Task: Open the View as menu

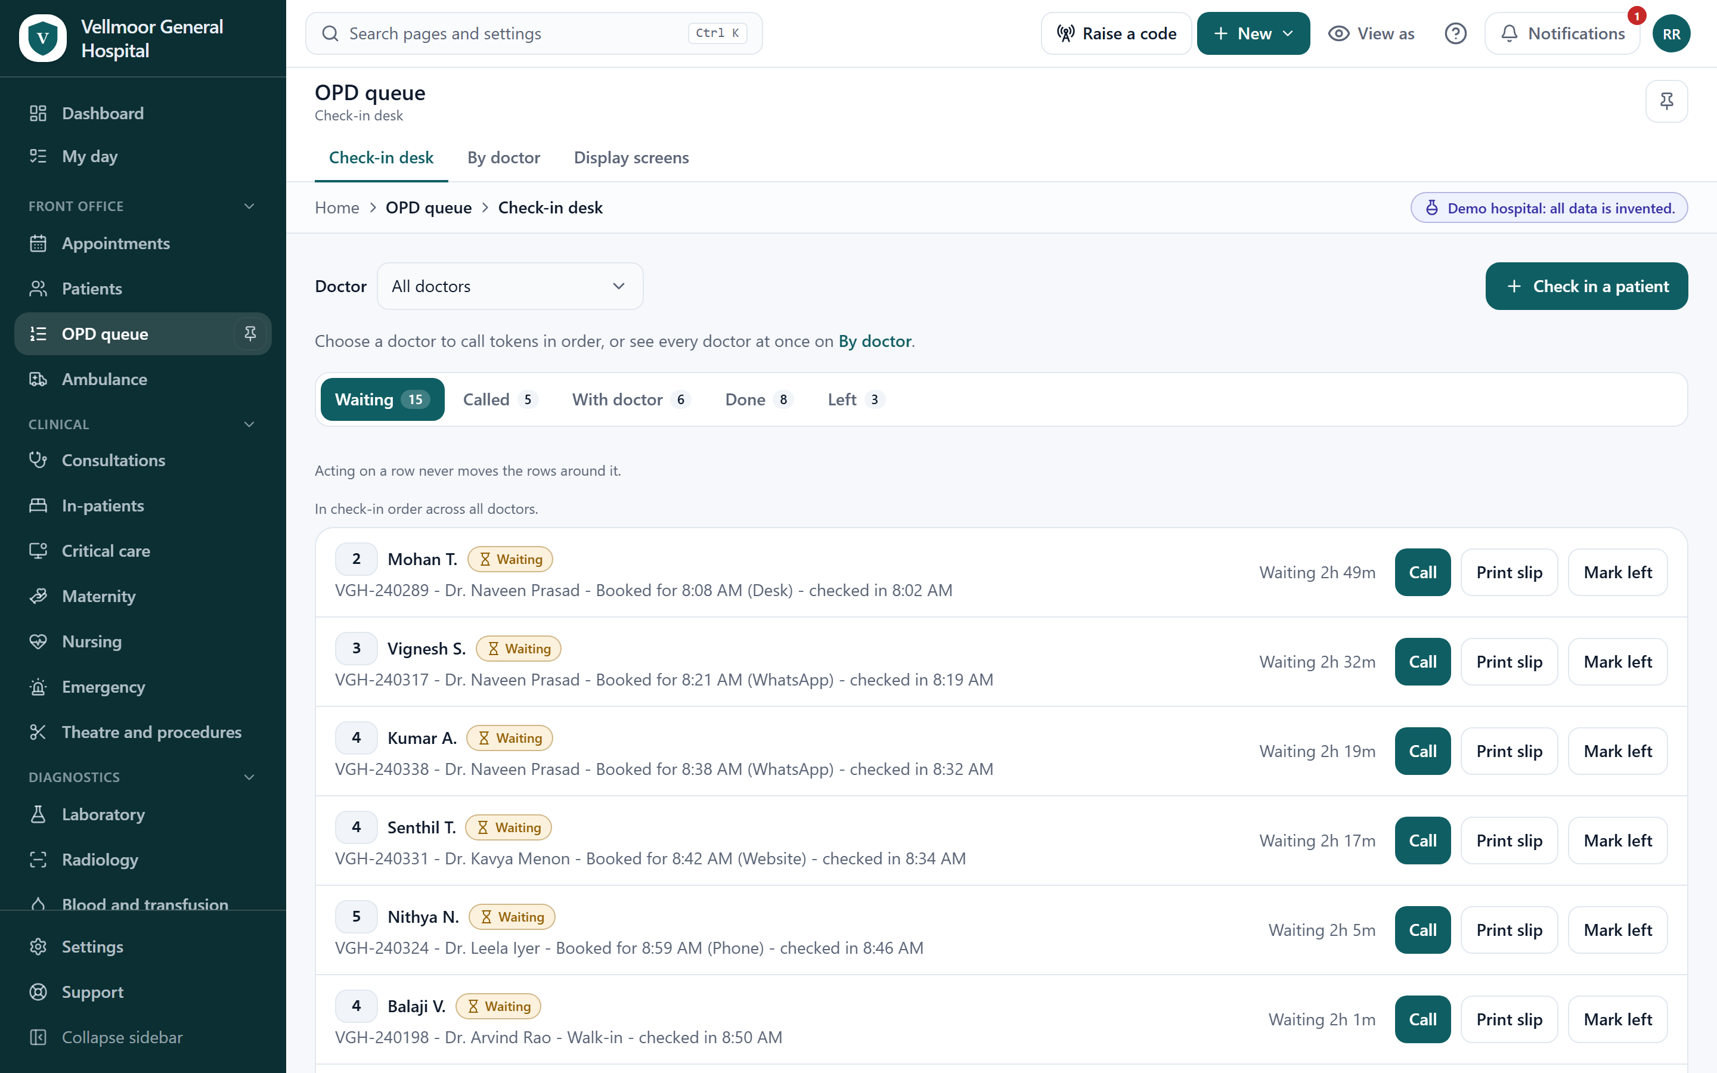Action: (1371, 33)
